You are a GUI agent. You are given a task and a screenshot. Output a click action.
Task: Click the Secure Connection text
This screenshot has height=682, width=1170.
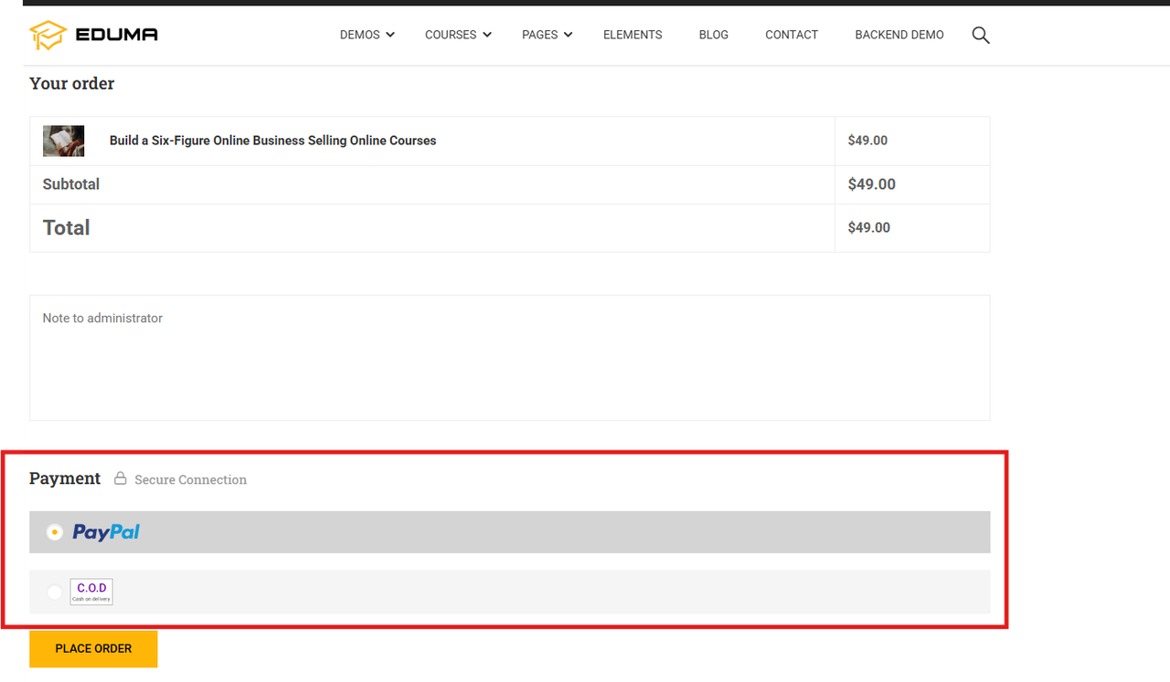(191, 479)
